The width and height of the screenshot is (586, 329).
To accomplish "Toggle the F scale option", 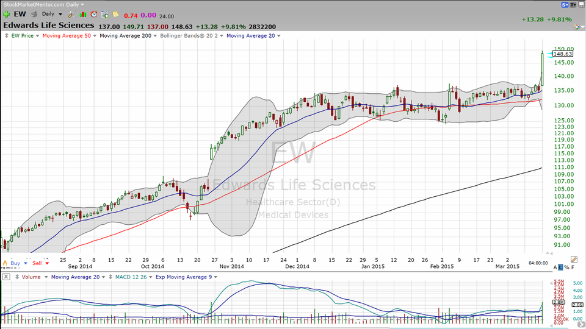I will (x=573, y=267).
